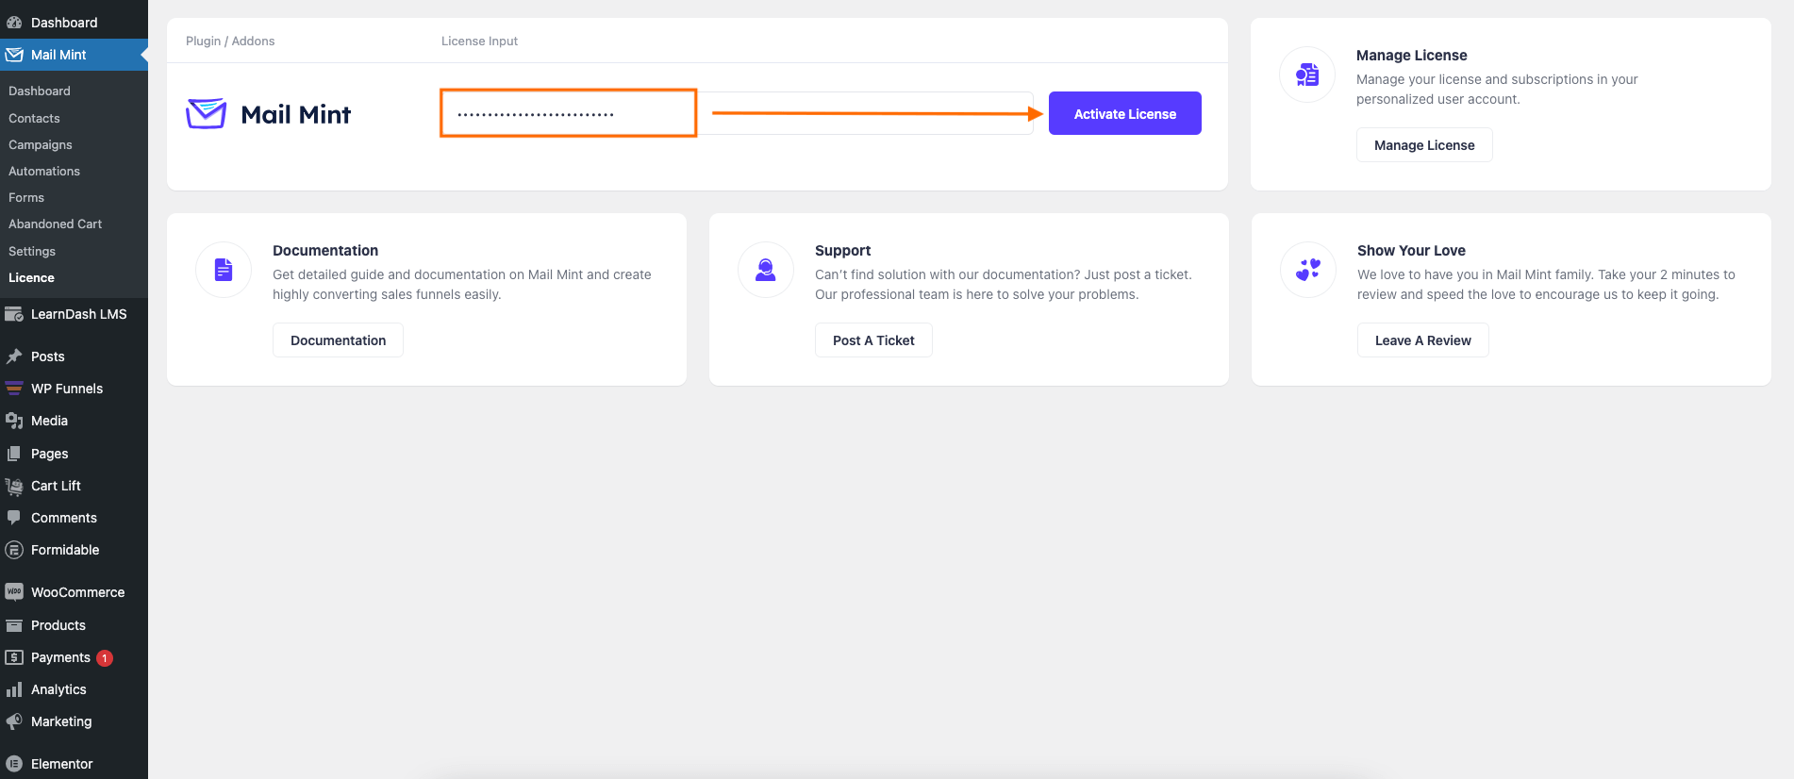The image size is (1794, 779).
Task: Click the Cart Lift cart icon
Action: coord(14,486)
